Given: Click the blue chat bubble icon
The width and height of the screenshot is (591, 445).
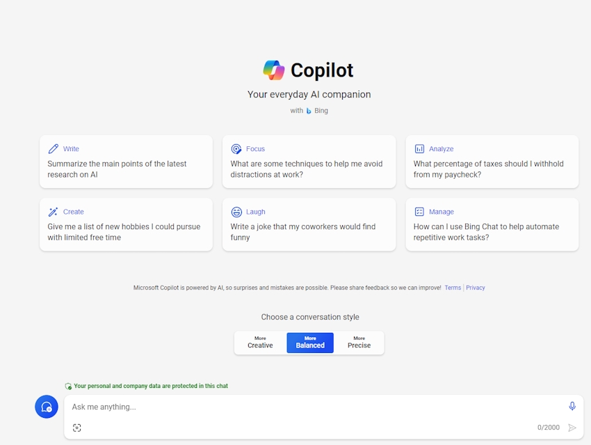Looking at the screenshot, I should 47,407.
